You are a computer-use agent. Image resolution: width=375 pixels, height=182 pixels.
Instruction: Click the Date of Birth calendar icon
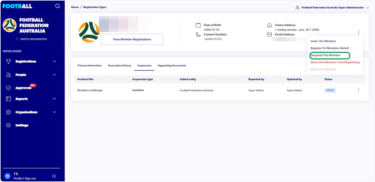[x=198, y=25]
